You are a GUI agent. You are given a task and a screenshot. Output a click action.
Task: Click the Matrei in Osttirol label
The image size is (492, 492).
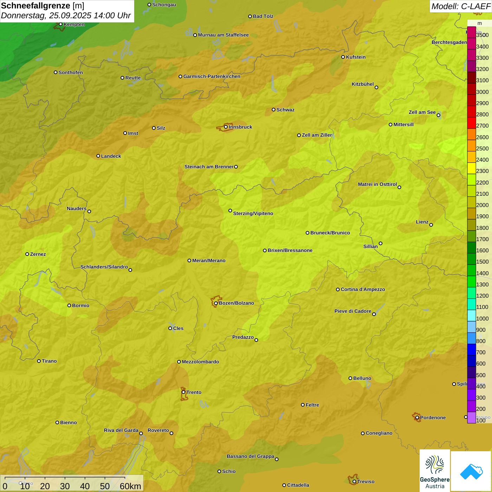(x=377, y=184)
